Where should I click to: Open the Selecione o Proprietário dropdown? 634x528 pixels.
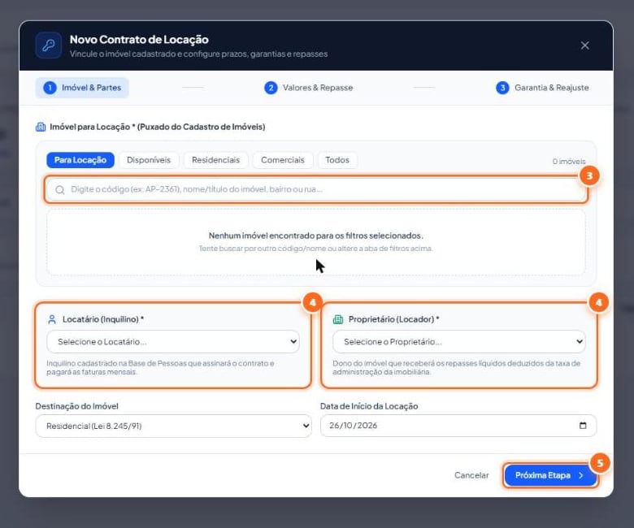(x=459, y=342)
